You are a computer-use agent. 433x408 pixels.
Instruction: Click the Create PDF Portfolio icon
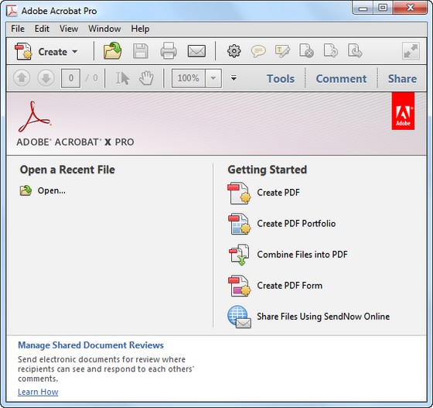[239, 224]
